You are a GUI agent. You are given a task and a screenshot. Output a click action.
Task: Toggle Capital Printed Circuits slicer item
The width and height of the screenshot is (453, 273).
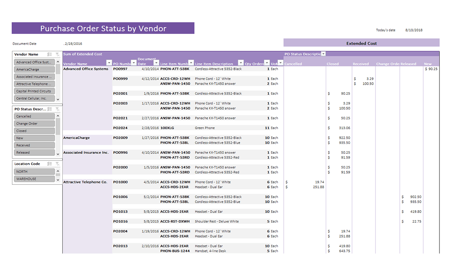(35, 91)
